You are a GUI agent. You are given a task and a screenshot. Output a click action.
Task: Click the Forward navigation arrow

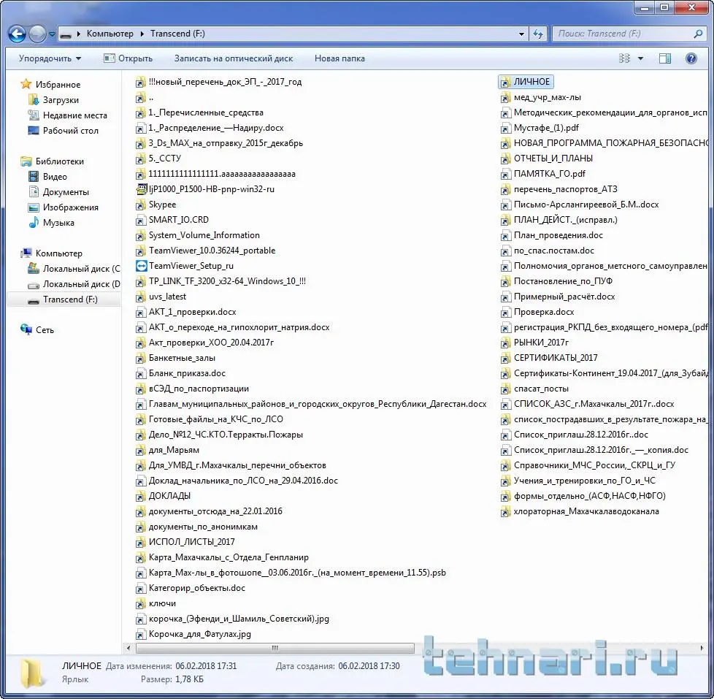click(x=37, y=34)
